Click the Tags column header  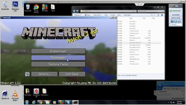(x=153, y=18)
